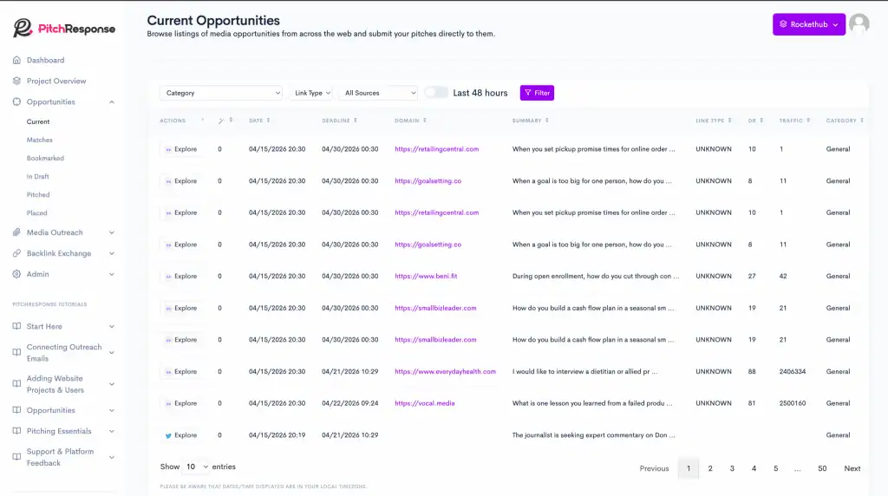Open the https://www.everydayhealth.com link
The image size is (888, 496).
click(x=445, y=371)
